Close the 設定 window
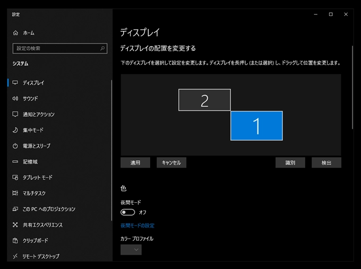The width and height of the screenshot is (361, 269). coord(346,14)
